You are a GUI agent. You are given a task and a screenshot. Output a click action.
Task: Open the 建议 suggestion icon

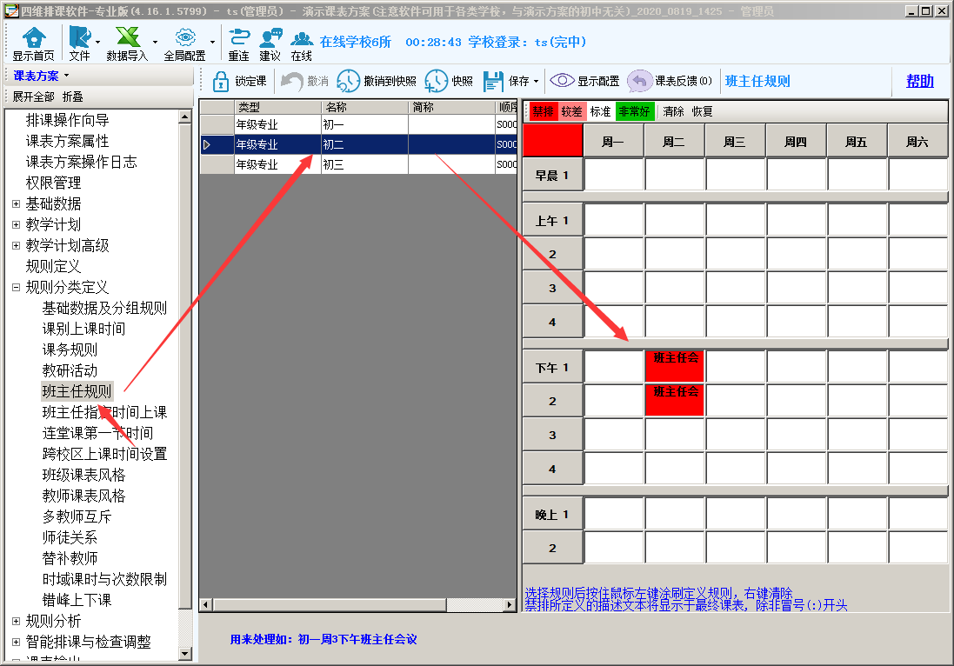click(x=270, y=38)
